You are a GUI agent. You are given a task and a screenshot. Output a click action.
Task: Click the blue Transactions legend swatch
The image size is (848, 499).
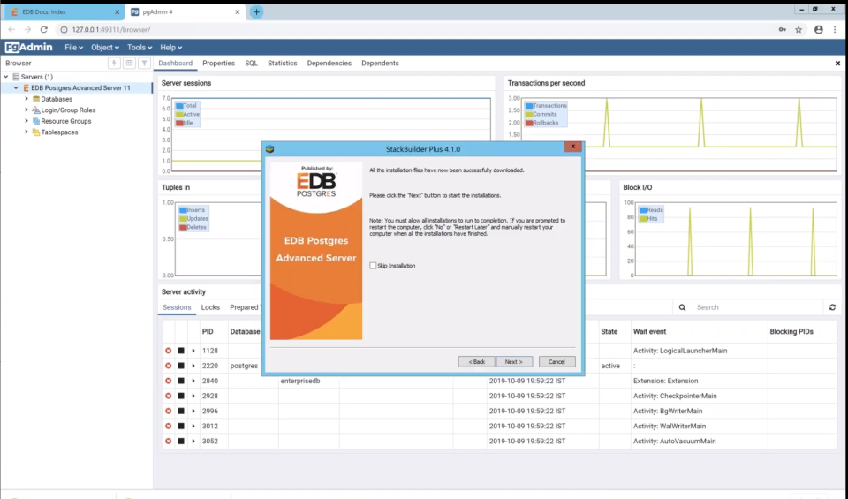(x=529, y=105)
